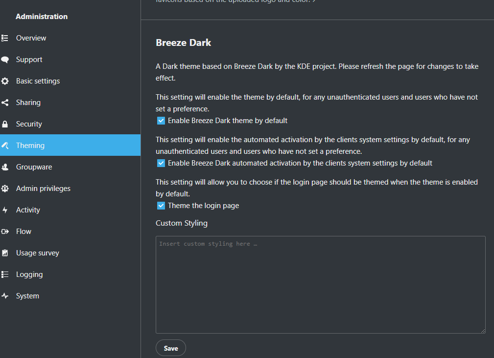Click the Administration sidebar heading

(42, 17)
